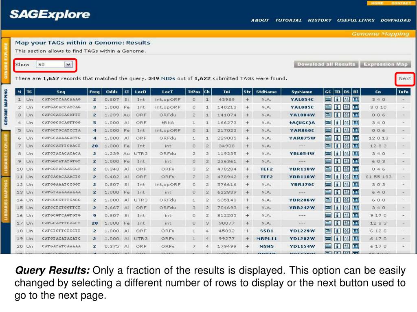417x312 pixels.
Task: Click the SAGExplore logo
Action: 50,15
